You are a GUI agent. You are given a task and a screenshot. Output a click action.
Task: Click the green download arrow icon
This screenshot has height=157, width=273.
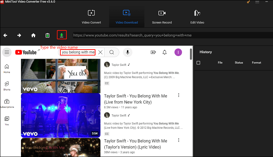[x=61, y=35]
